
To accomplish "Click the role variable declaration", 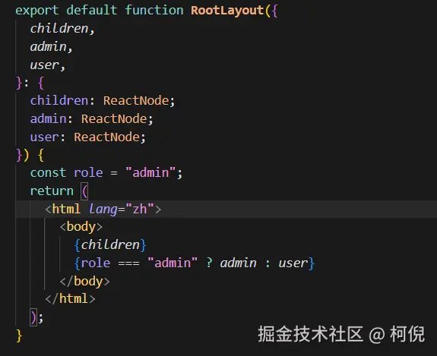I will pyautogui.click(x=88, y=173).
